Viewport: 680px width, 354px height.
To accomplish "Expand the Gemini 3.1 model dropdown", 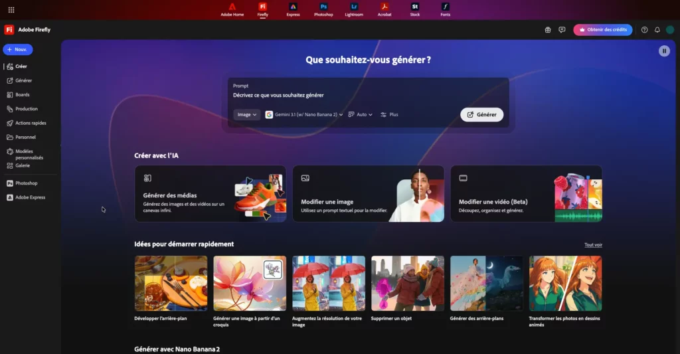I will click(x=304, y=114).
